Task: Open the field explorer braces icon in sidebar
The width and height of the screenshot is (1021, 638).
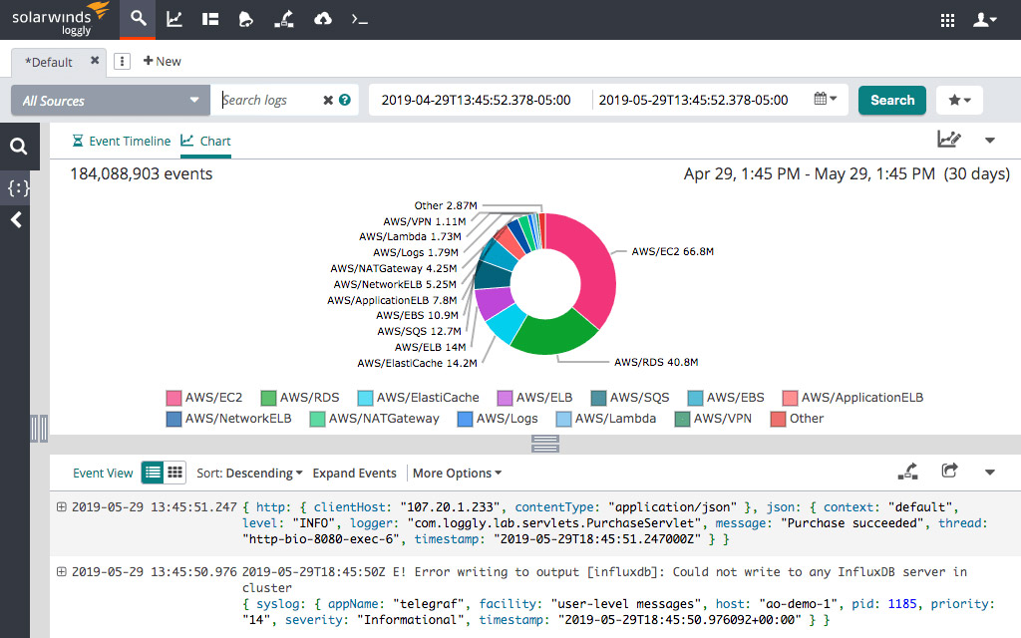Action: tap(18, 187)
